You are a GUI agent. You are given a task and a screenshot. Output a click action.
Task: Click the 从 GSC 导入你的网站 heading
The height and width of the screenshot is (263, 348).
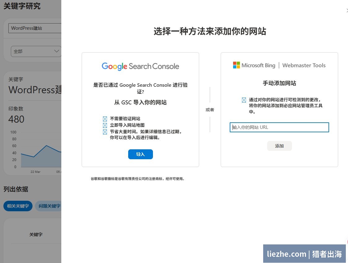tap(140, 103)
